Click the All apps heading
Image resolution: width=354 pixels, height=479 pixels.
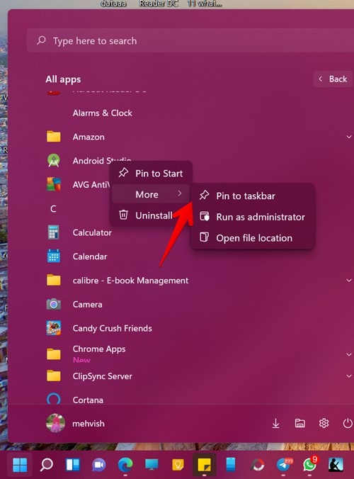[x=63, y=79]
